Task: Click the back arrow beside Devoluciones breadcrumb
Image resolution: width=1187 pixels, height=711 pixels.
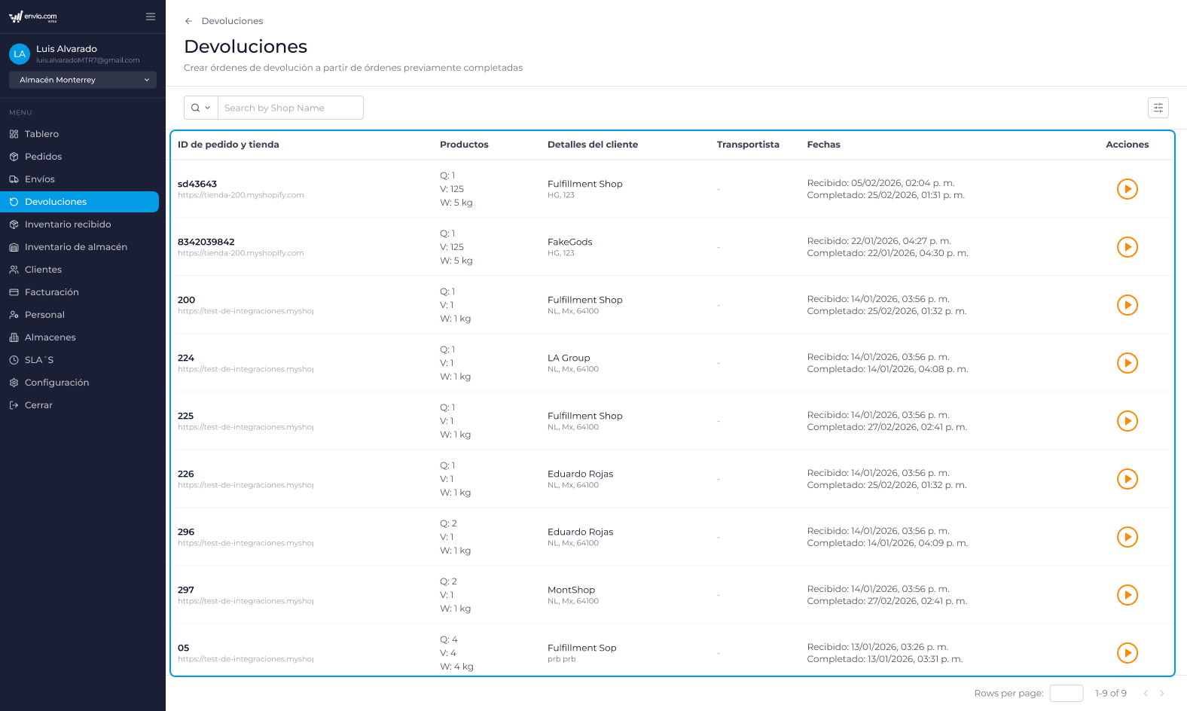Action: click(x=188, y=21)
